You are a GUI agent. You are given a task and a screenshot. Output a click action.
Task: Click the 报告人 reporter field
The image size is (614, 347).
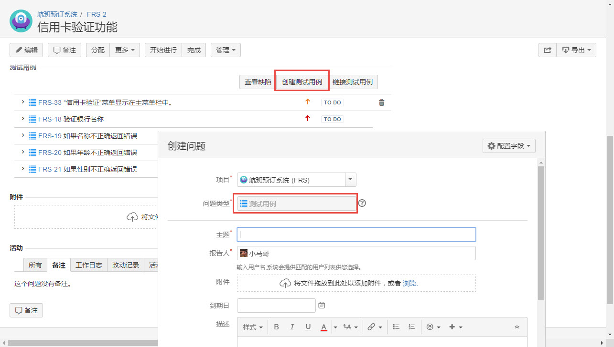356,253
